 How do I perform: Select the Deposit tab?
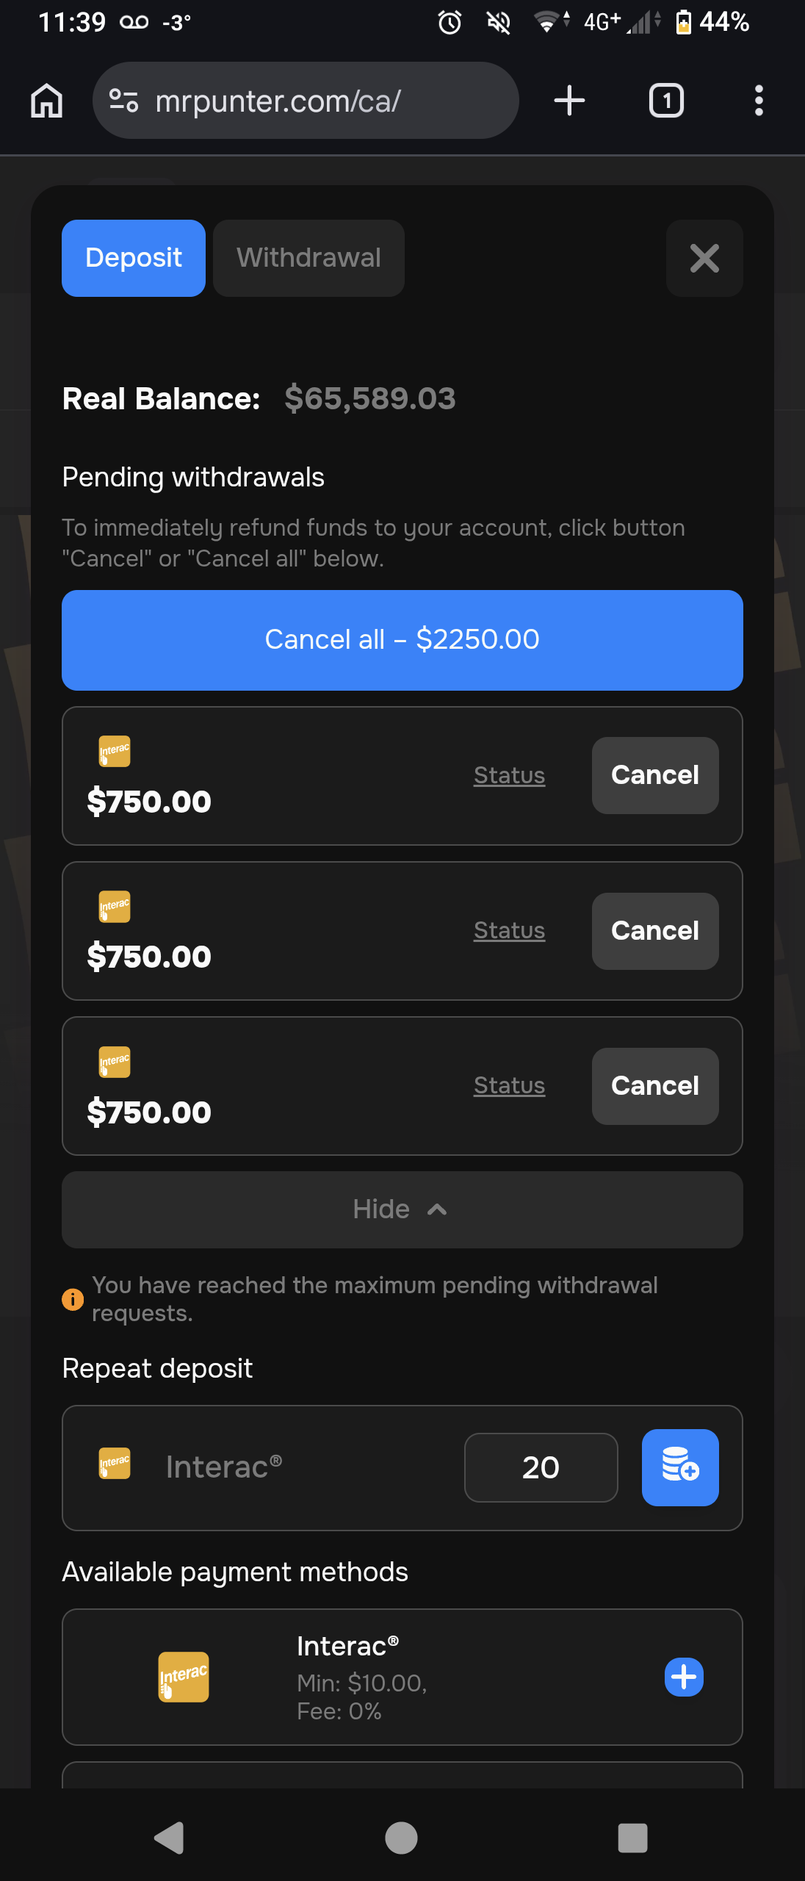134,258
